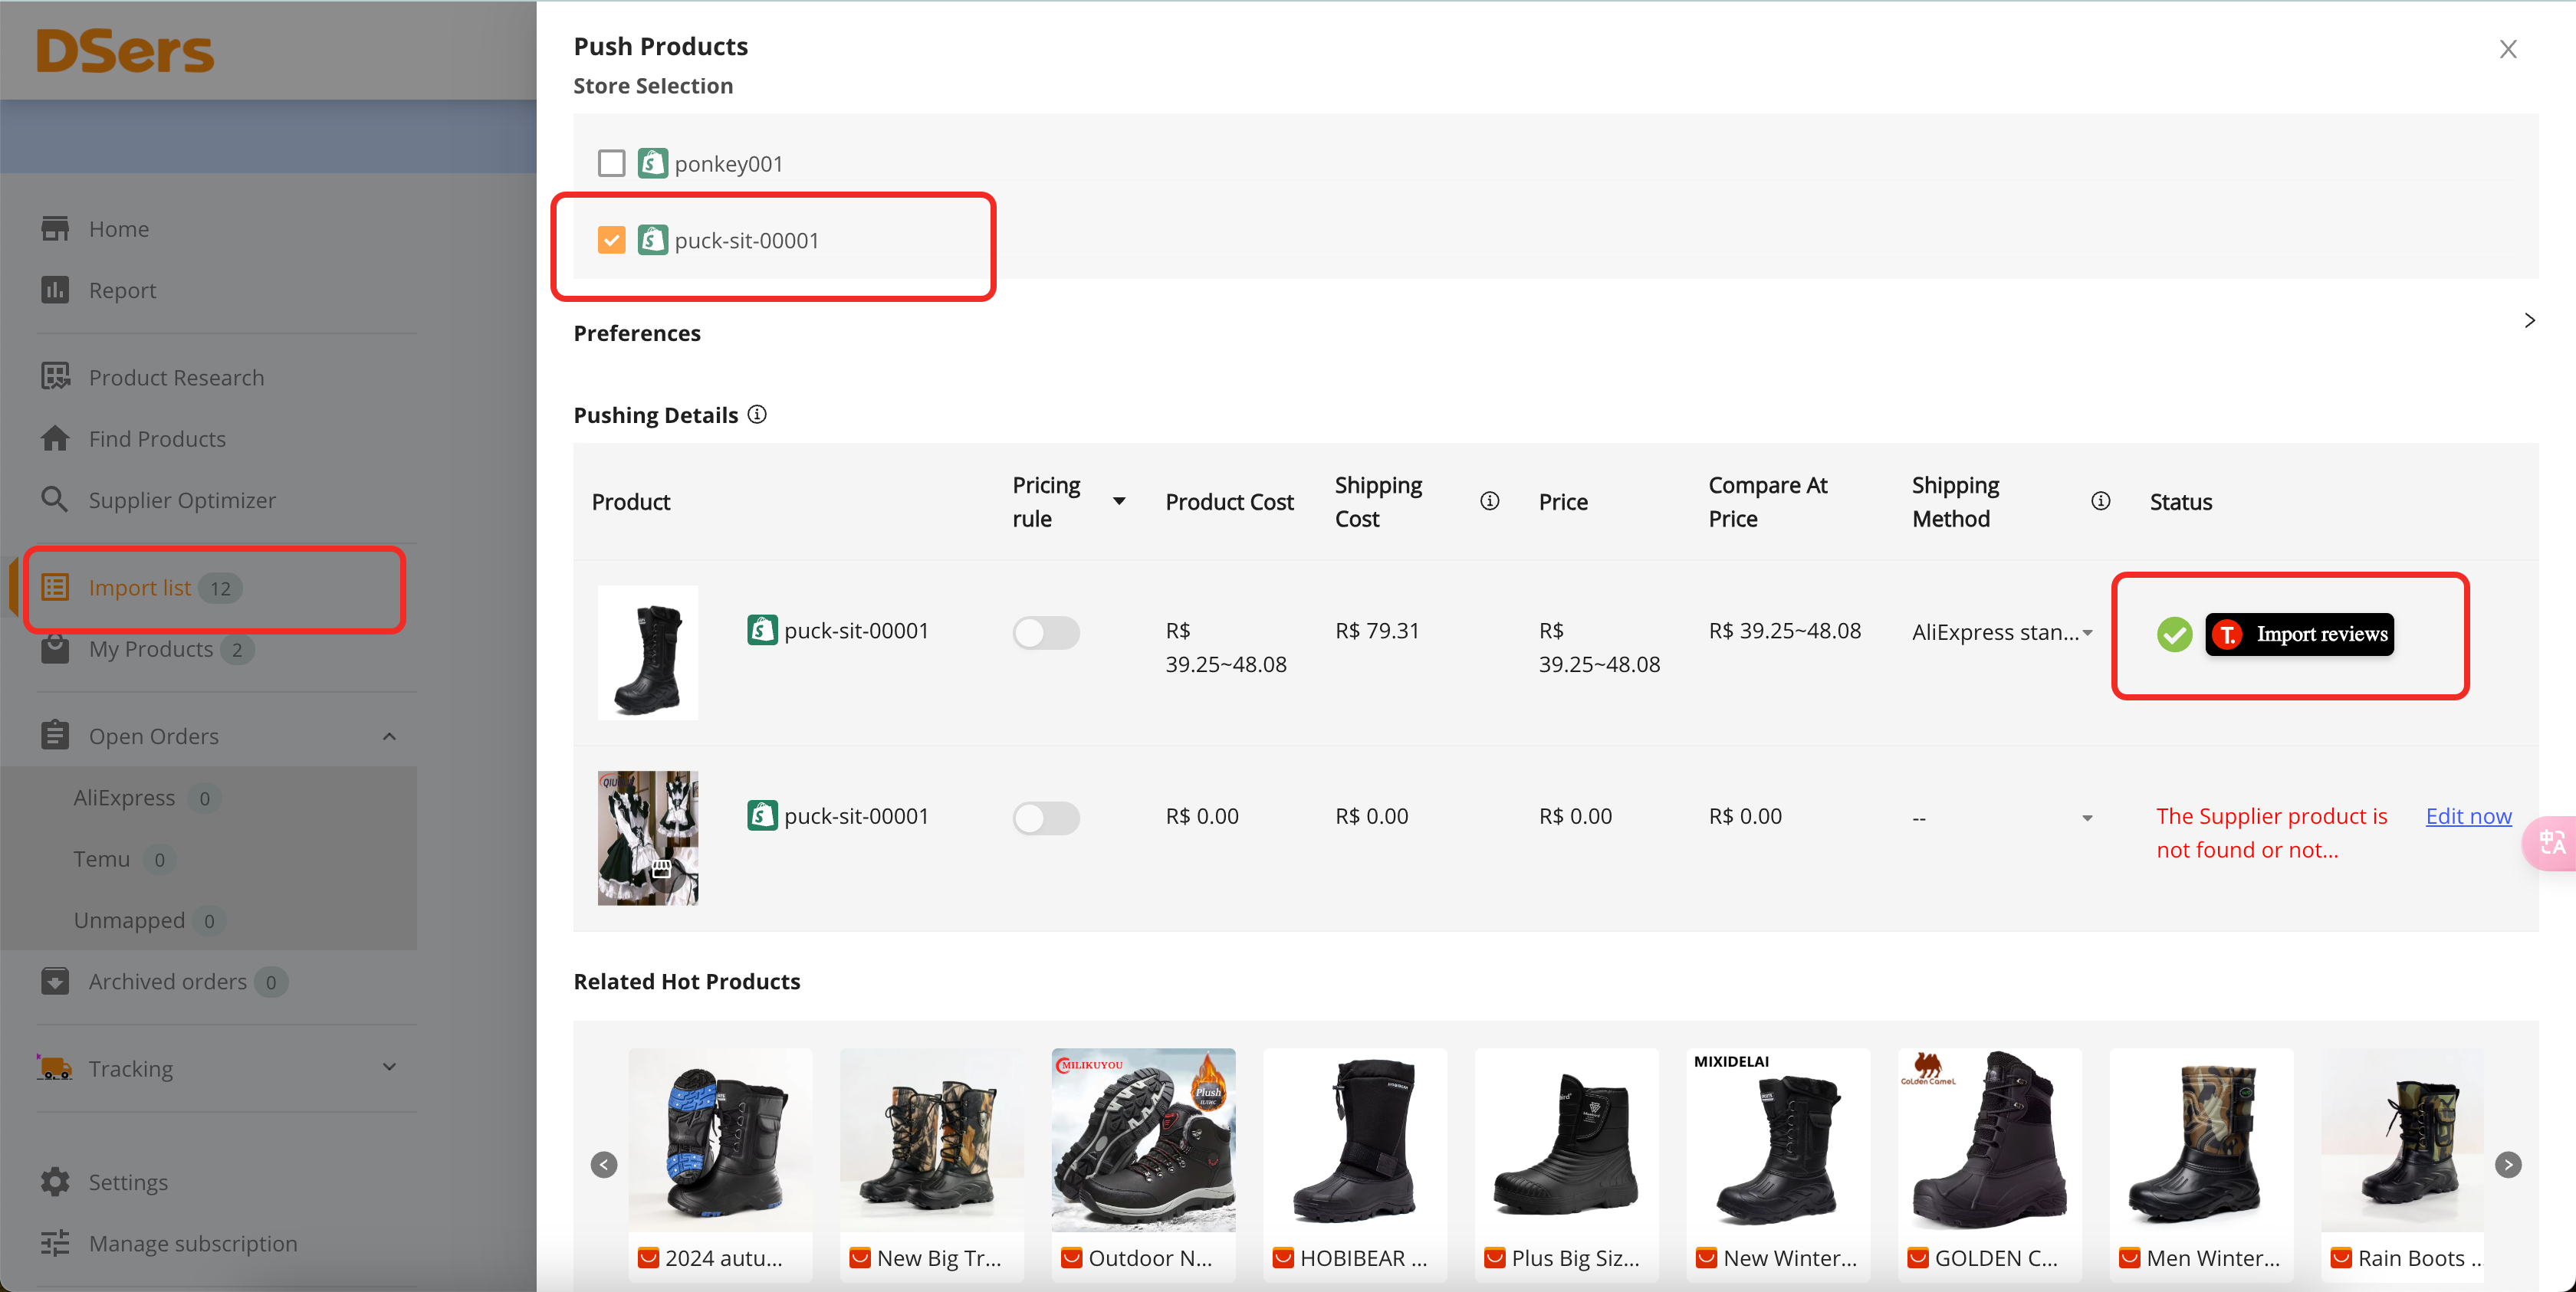Collapse the Open Orders menu
The height and width of the screenshot is (1292, 2576).
click(389, 736)
